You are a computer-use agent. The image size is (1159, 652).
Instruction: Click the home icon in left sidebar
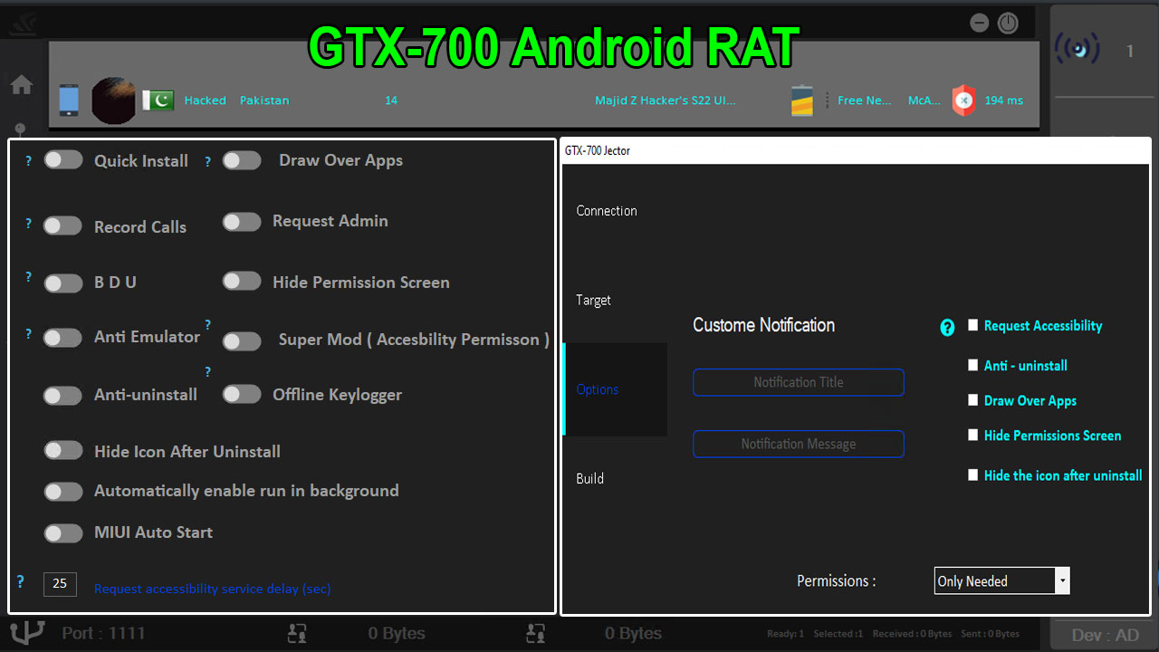(x=22, y=85)
